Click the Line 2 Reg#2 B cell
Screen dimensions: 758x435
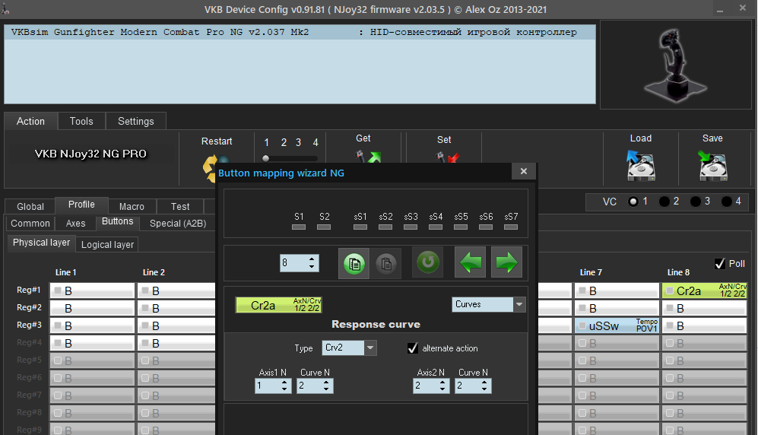click(176, 308)
